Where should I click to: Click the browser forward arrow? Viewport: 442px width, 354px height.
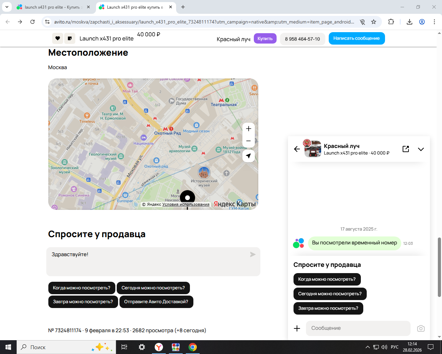coord(20,22)
